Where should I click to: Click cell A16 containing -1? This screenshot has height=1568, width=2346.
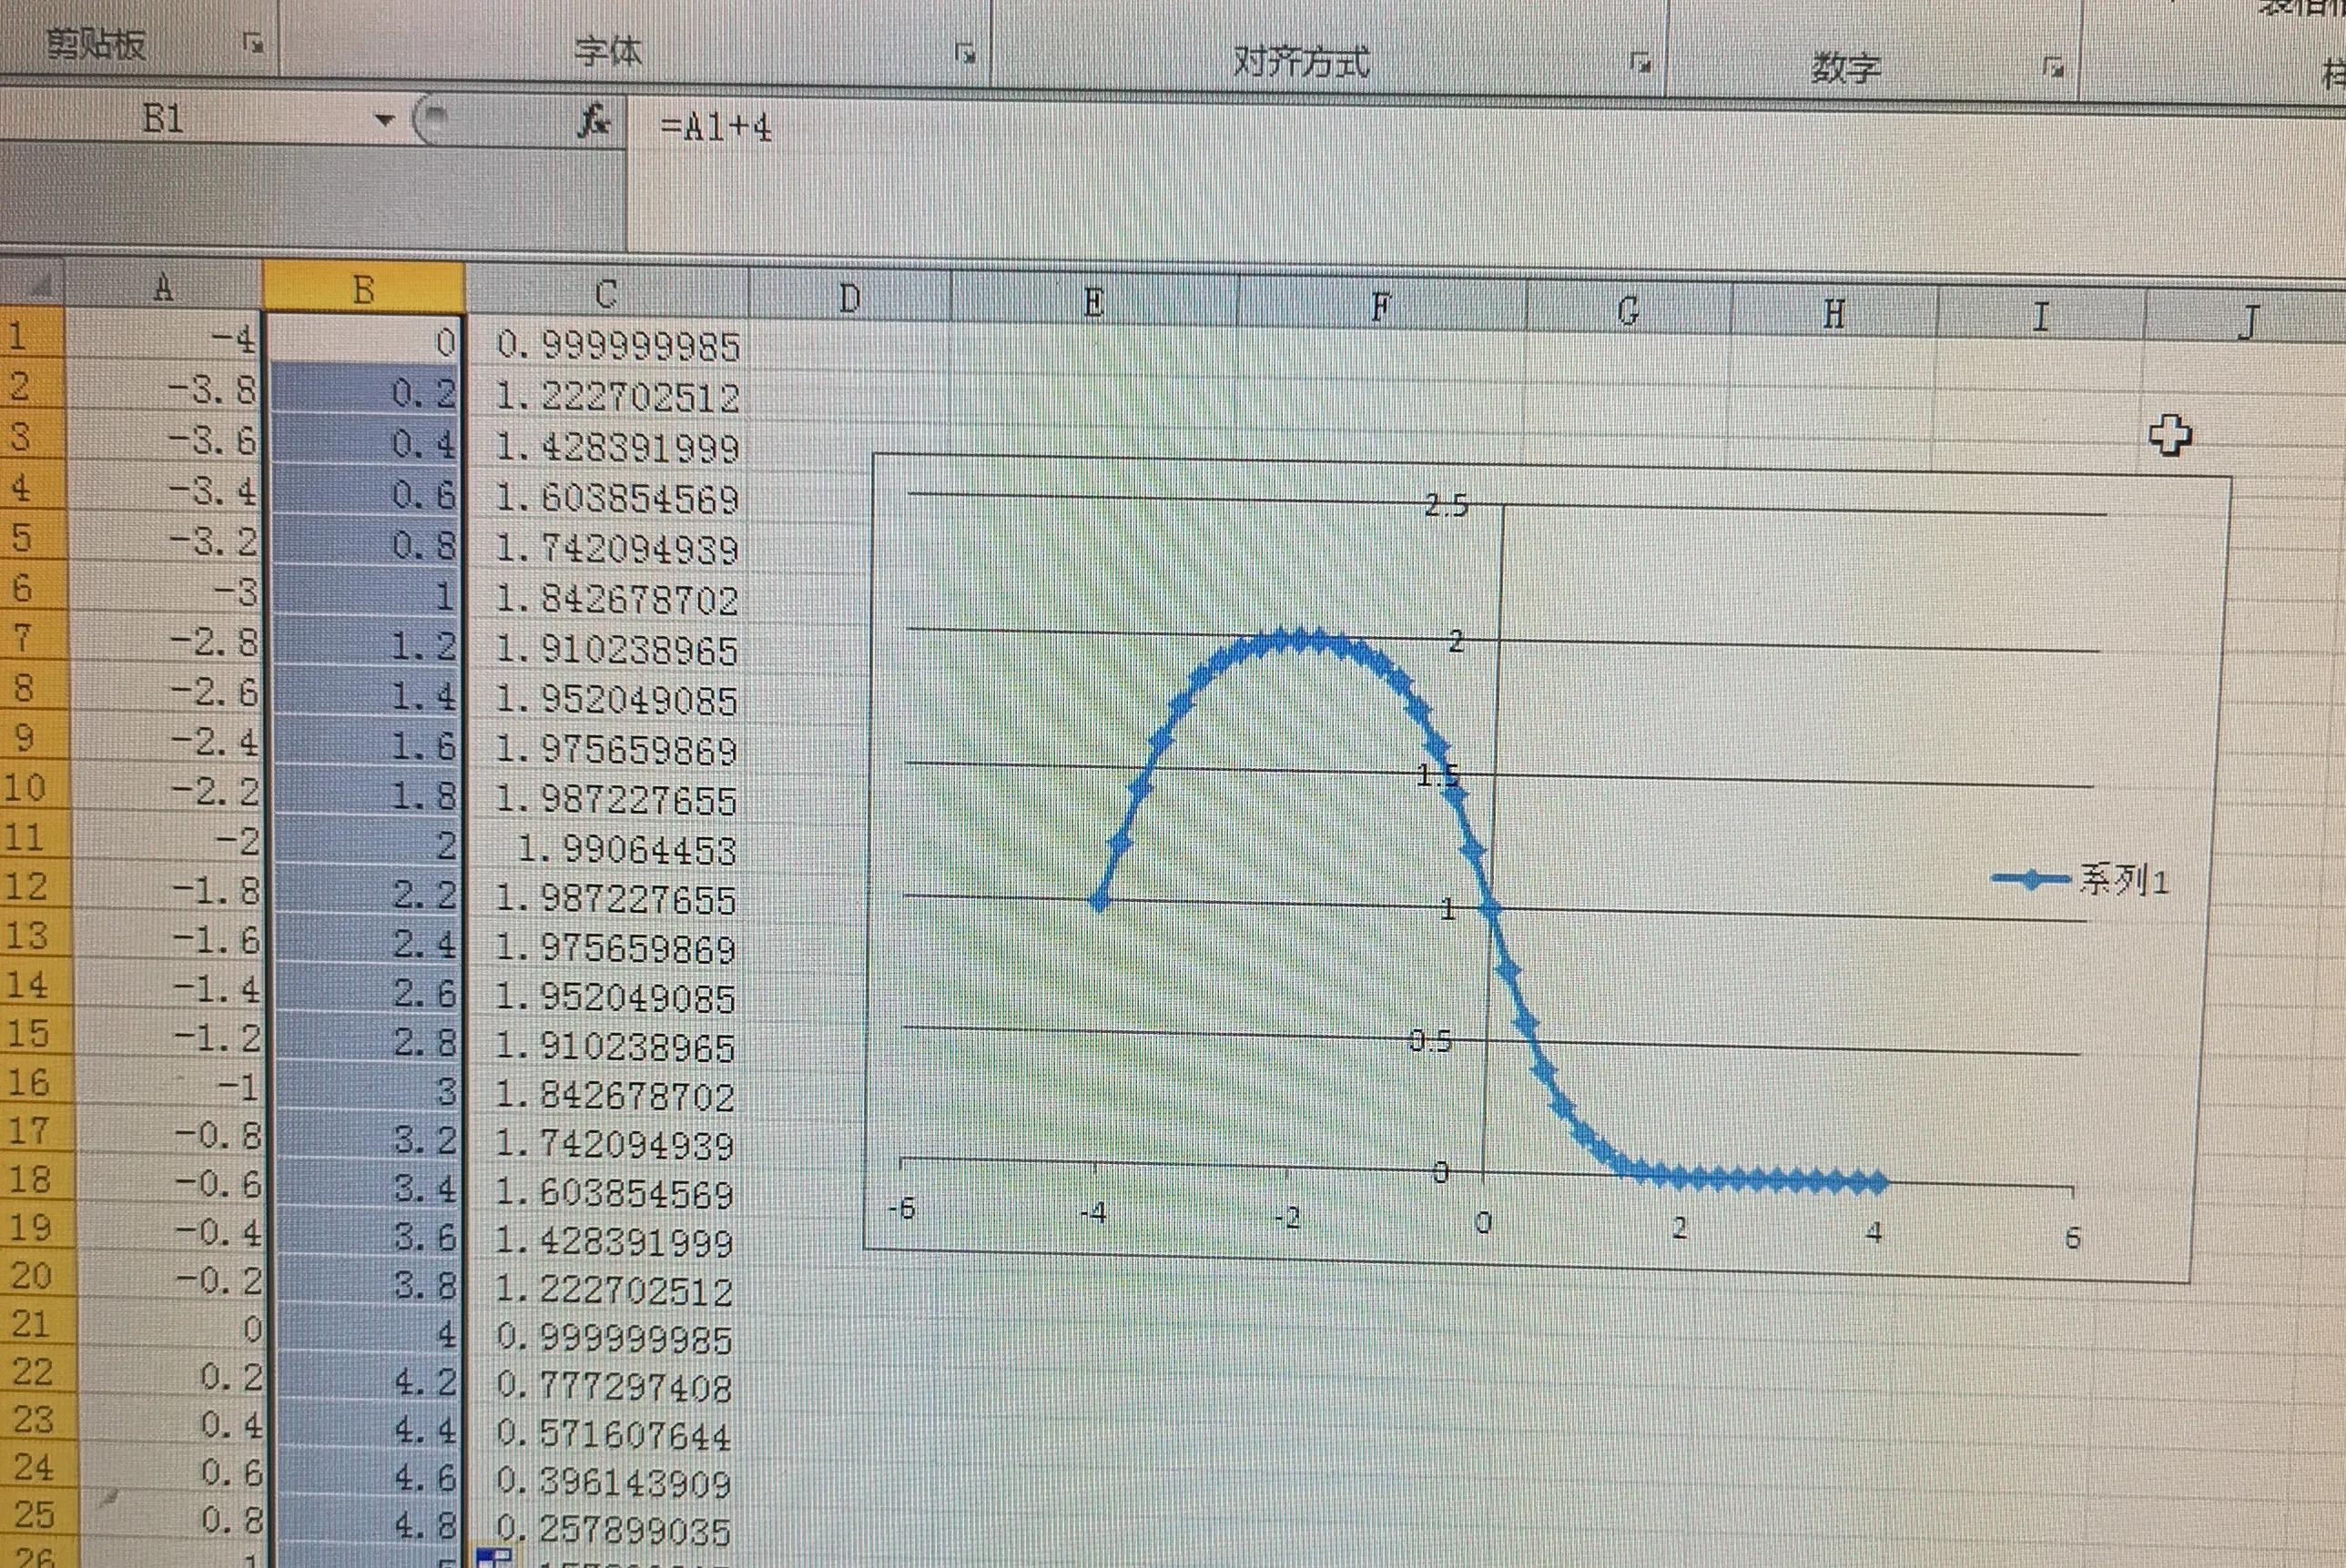click(171, 1086)
